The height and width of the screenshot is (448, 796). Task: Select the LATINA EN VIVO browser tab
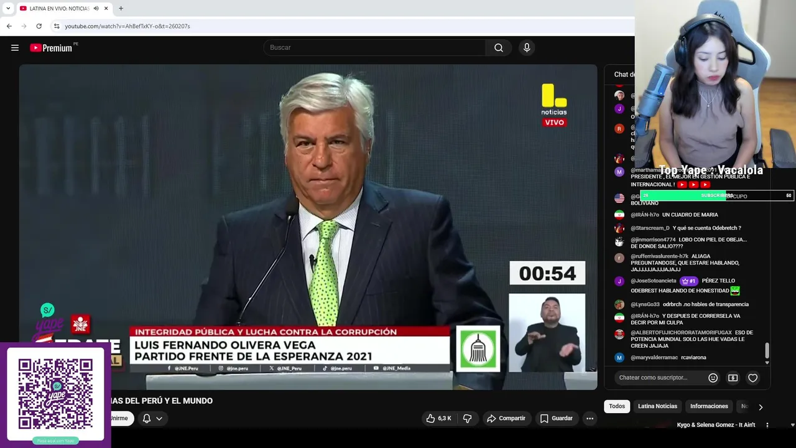(63, 9)
